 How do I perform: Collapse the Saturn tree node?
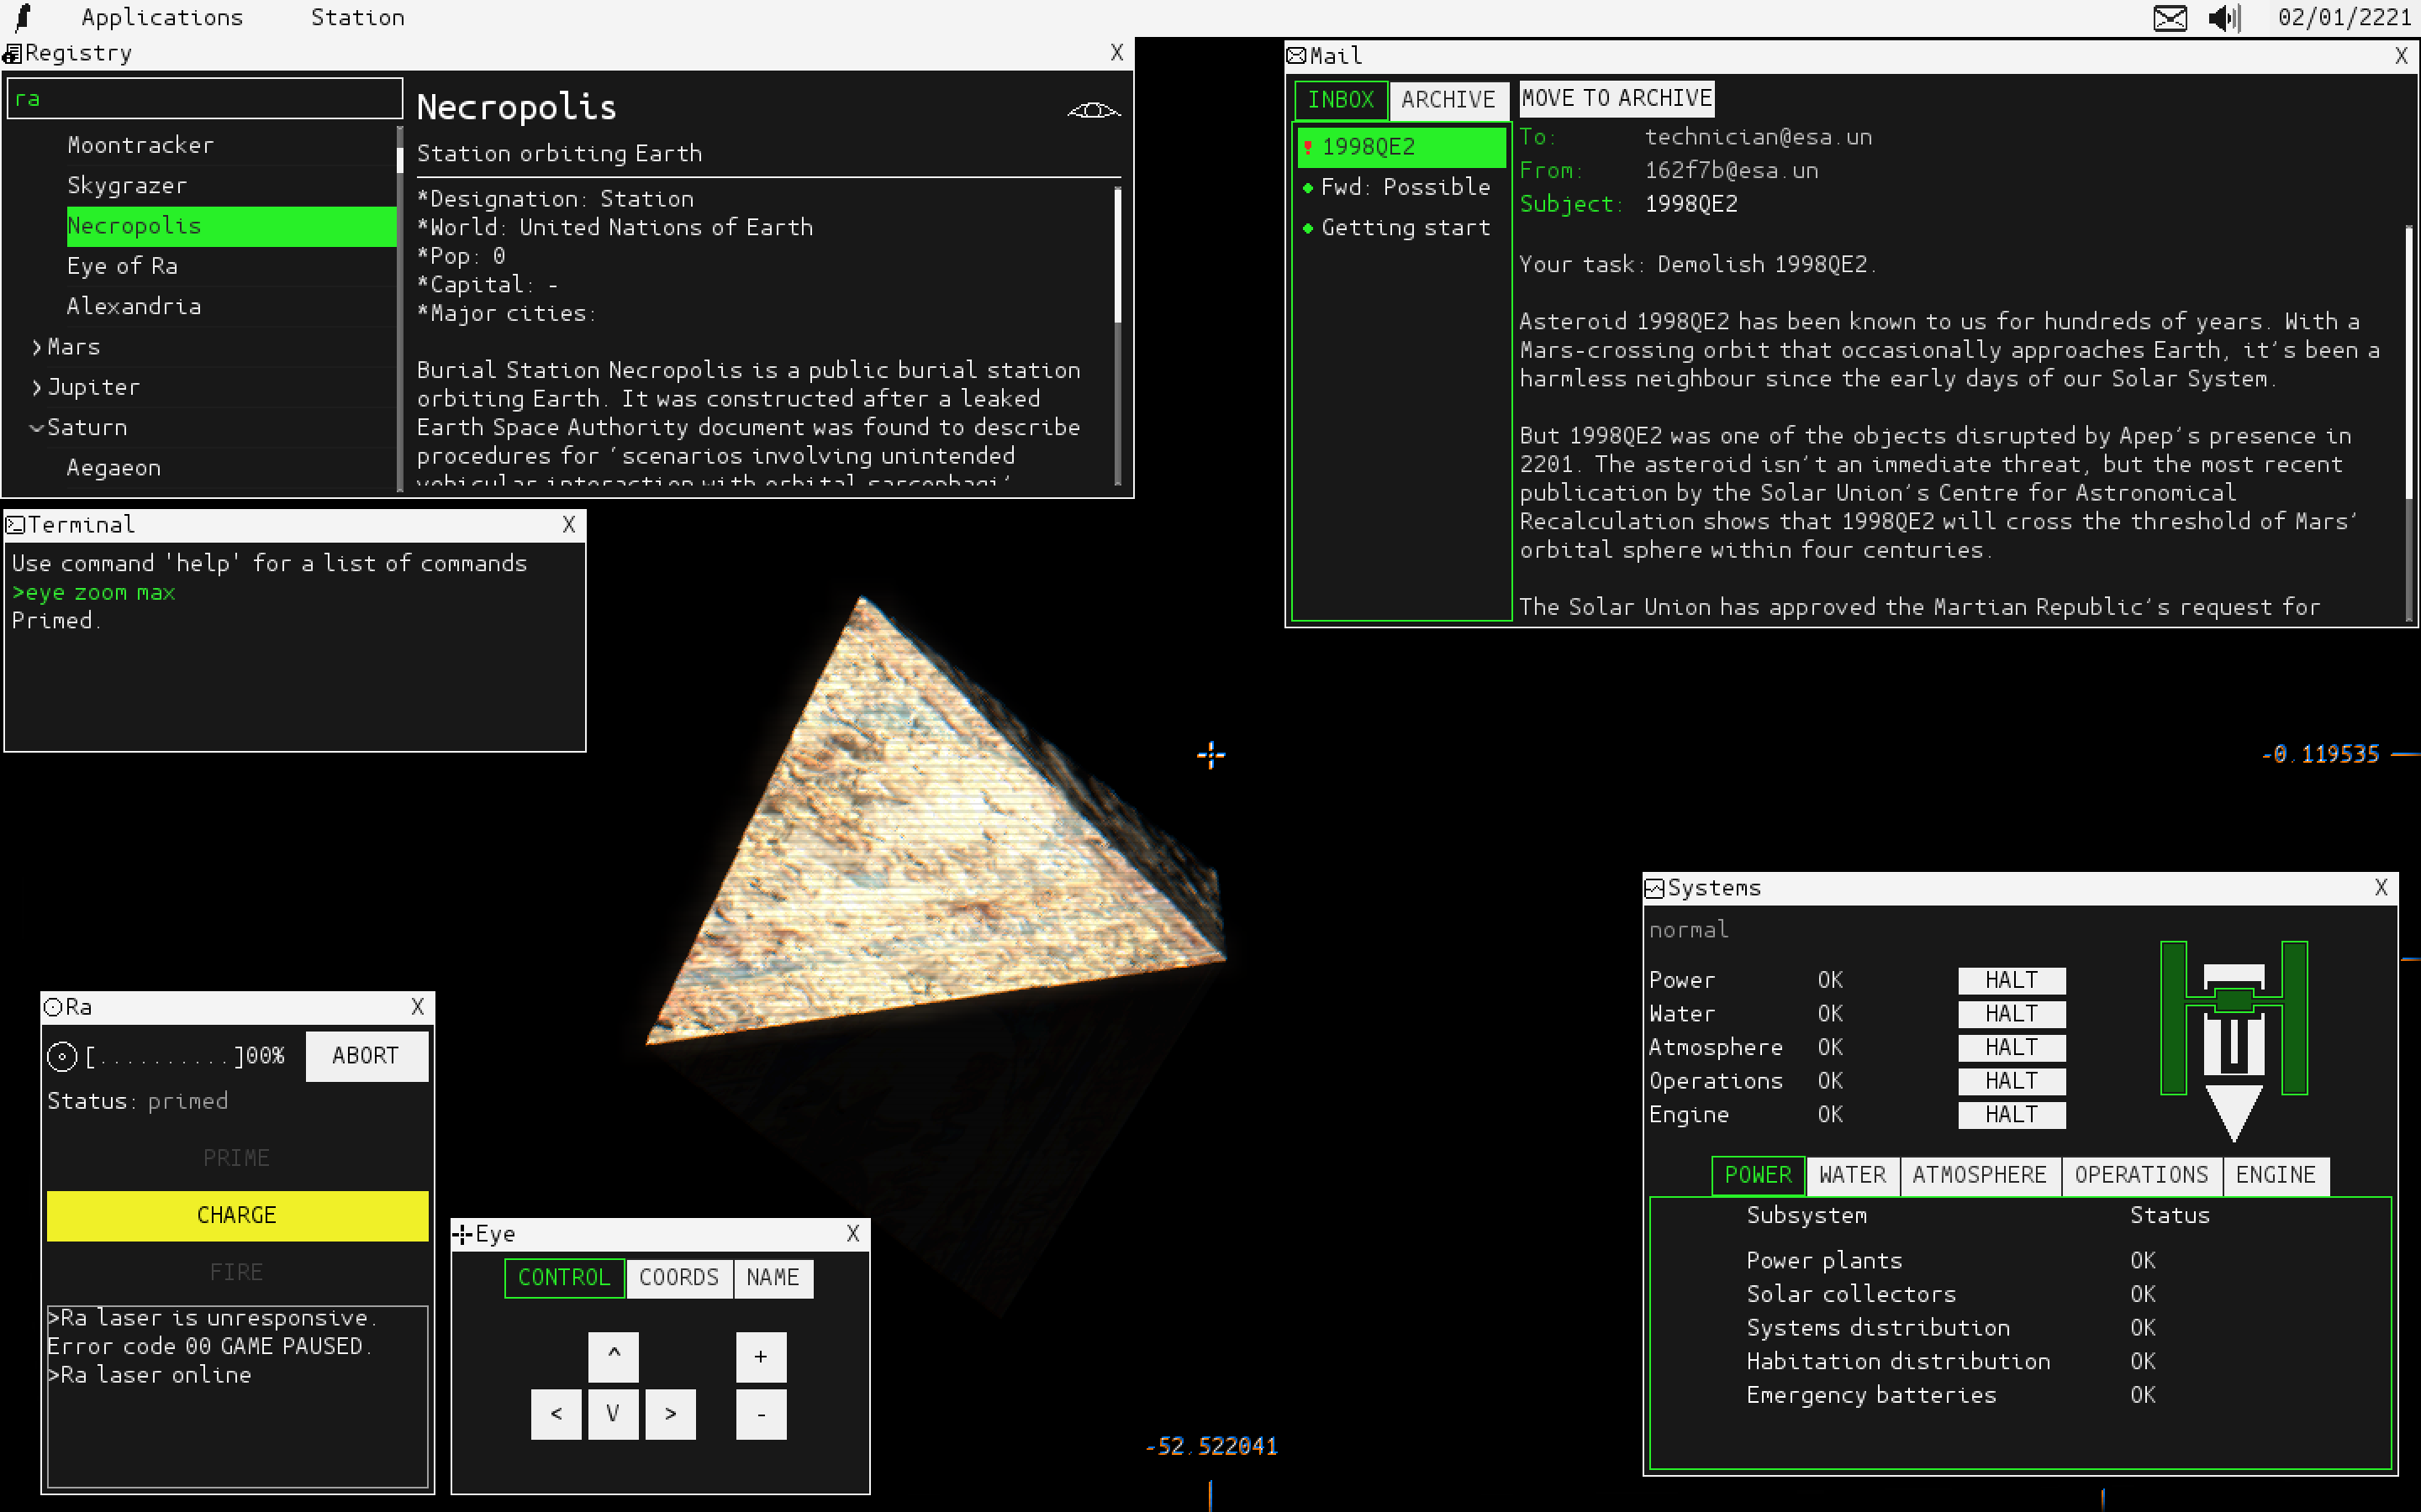[37, 428]
